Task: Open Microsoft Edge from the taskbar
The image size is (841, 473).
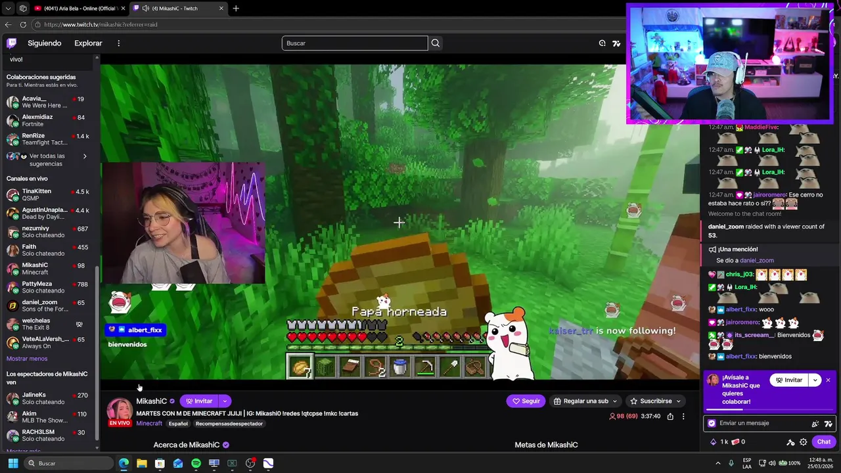Action: [x=124, y=463]
